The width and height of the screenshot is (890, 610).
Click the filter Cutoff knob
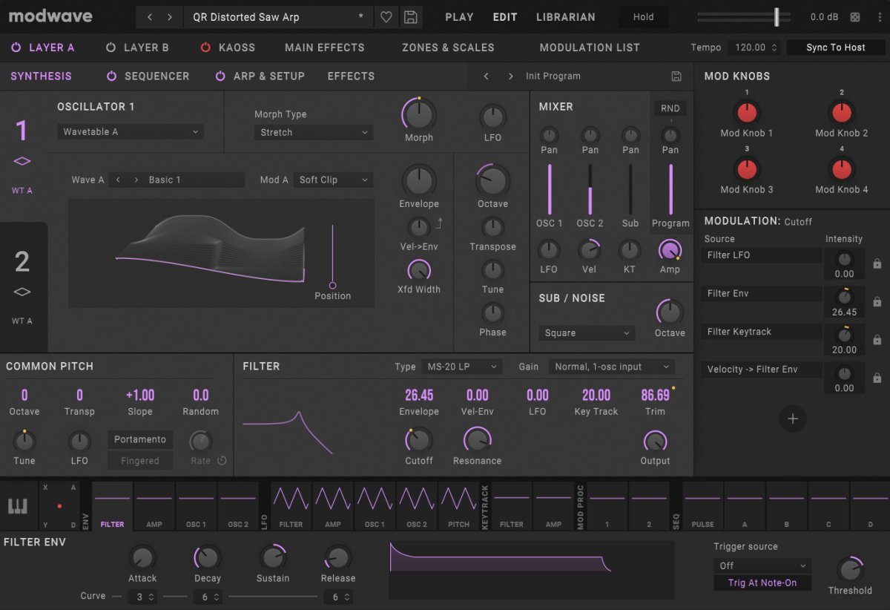(x=419, y=440)
